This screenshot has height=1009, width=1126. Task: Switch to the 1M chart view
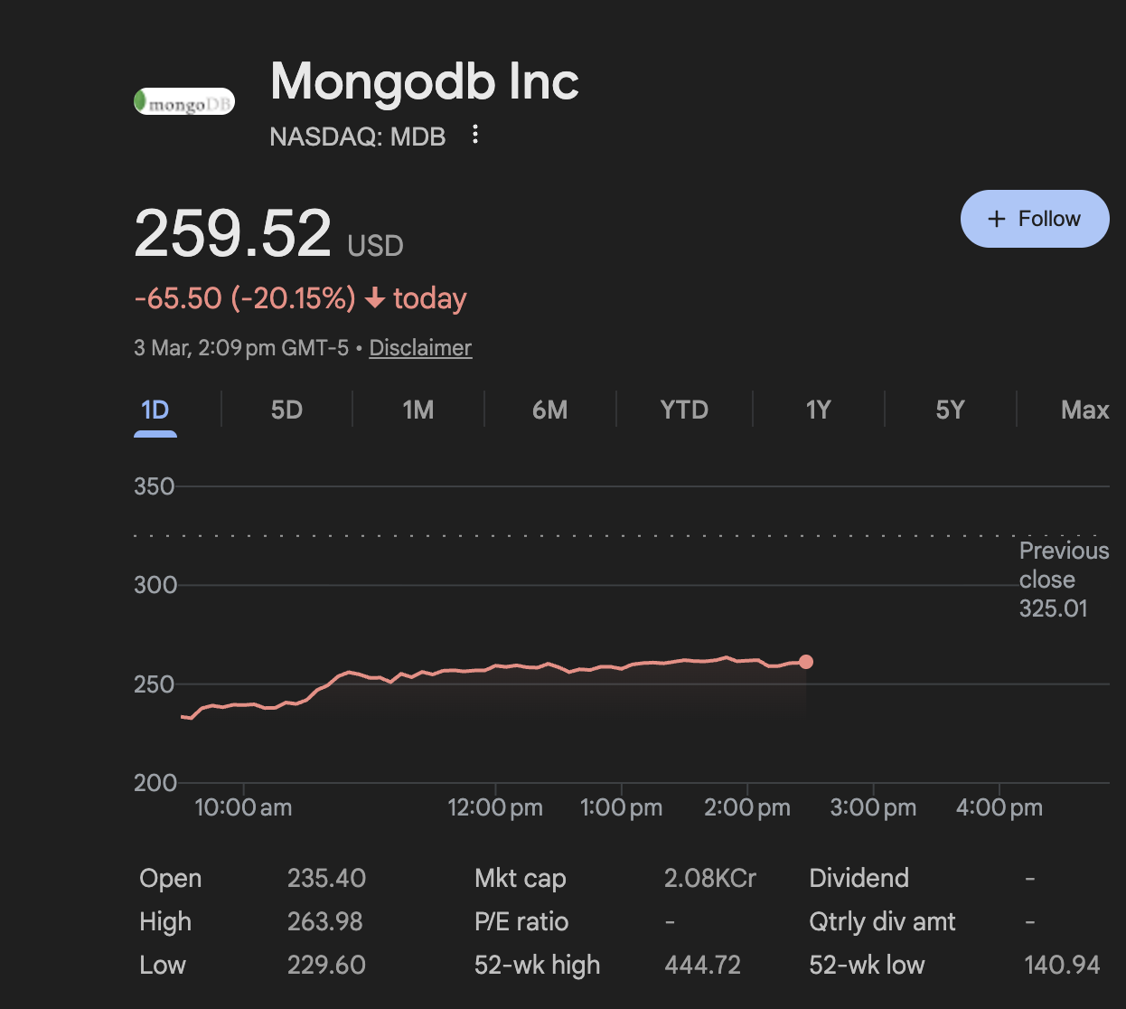pos(418,410)
